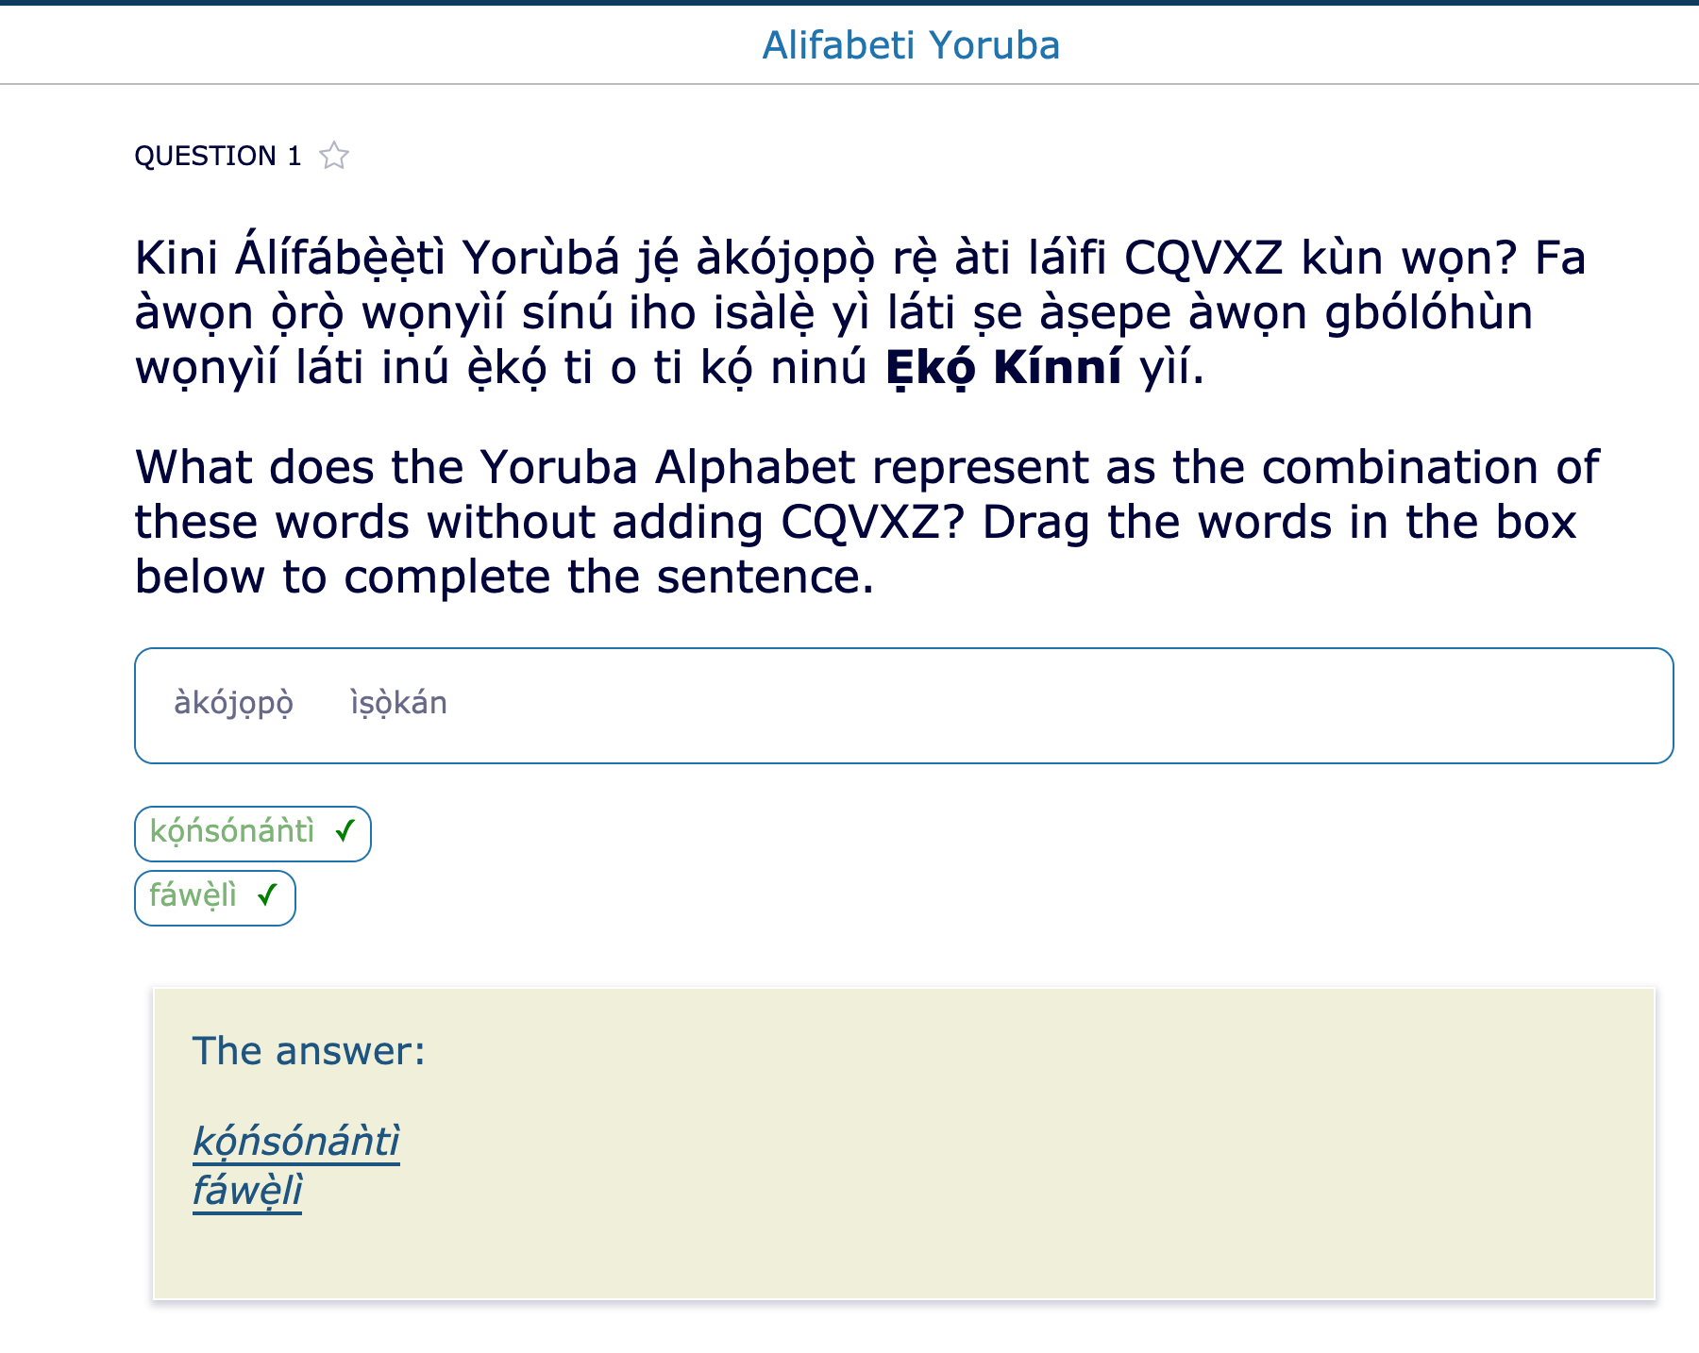
Task: Open the Alifabeti Yoruba title link
Action: pos(911,45)
